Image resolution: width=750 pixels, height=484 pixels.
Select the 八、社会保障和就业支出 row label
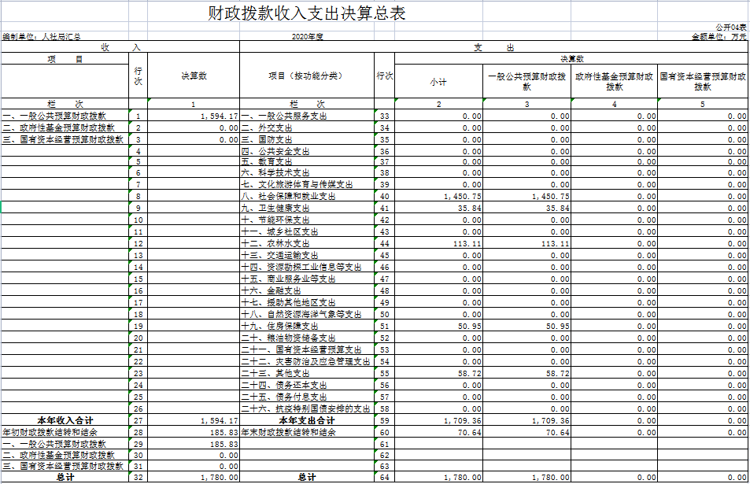click(288, 196)
